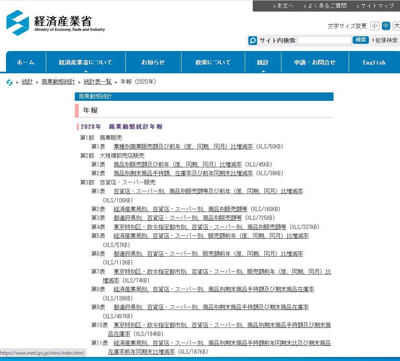Image resolution: width=400 pixels, height=361 pixels.
Task: Set text size to medium (中)
Action: click(386, 26)
